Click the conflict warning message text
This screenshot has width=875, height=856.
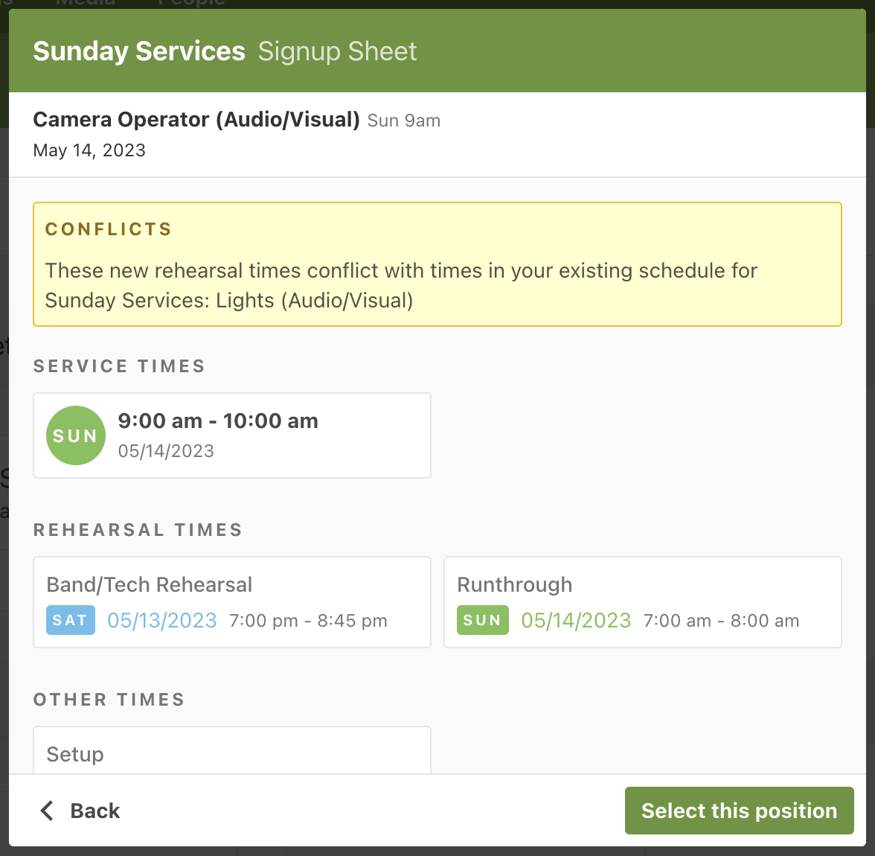pyautogui.click(x=401, y=285)
